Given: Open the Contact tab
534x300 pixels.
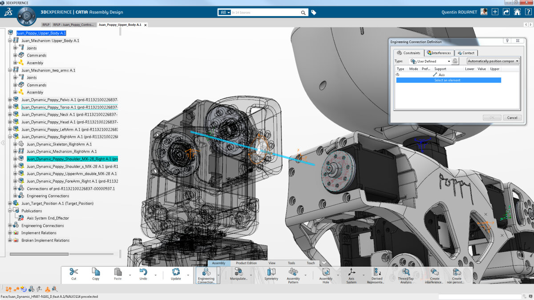Looking at the screenshot, I should pos(466,52).
